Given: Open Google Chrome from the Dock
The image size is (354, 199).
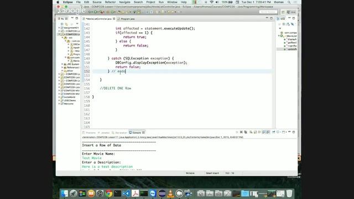Looking at the screenshot, I should tap(109, 193).
